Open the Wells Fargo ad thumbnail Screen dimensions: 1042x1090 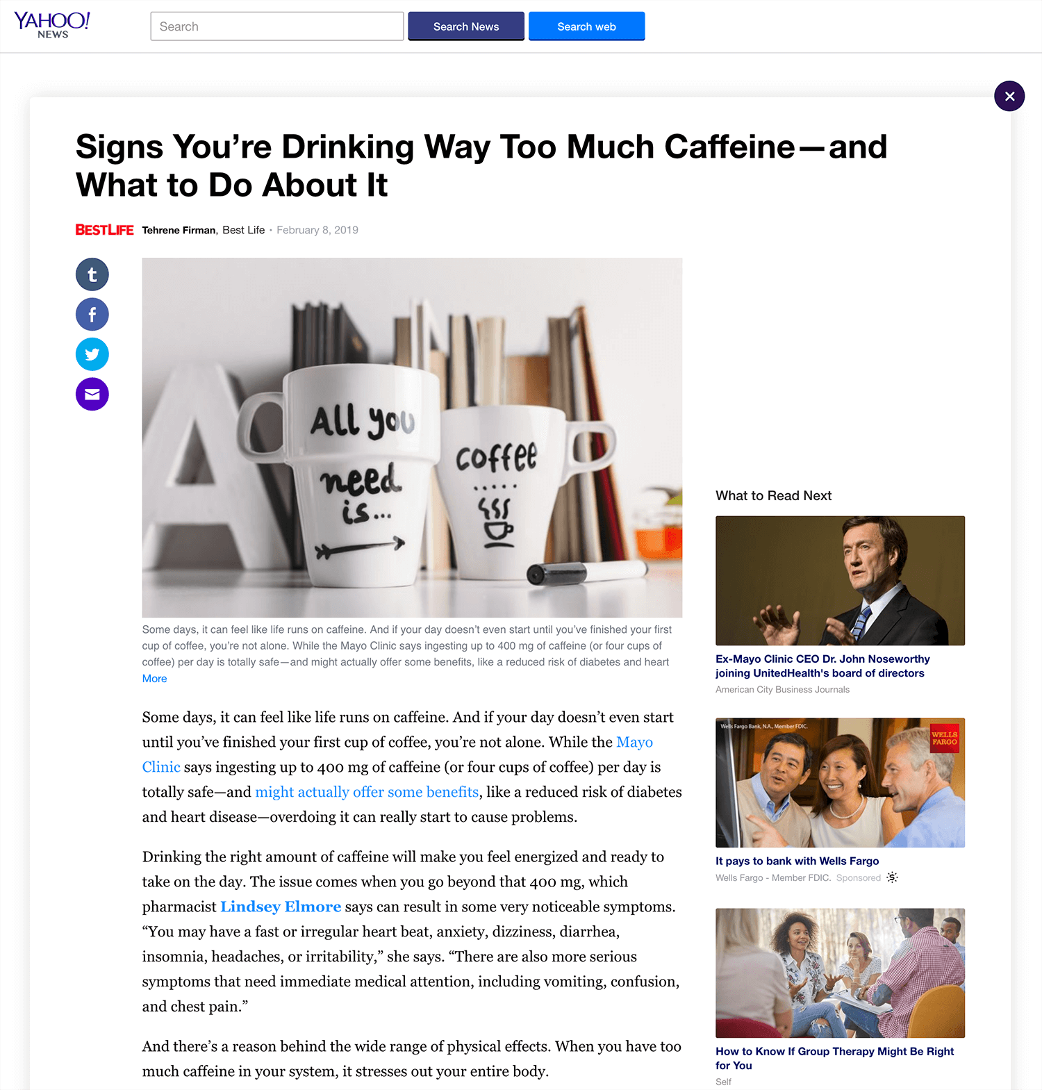coord(840,782)
